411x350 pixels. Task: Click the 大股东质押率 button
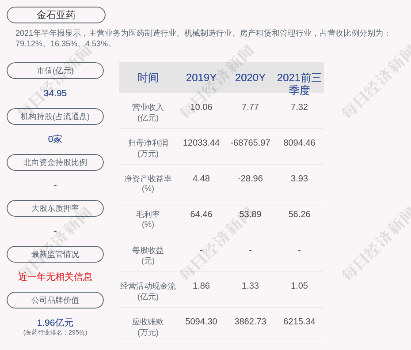(55, 208)
